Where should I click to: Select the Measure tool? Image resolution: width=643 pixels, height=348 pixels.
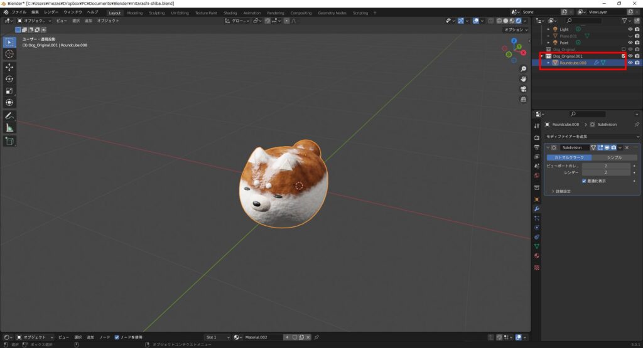pos(9,128)
